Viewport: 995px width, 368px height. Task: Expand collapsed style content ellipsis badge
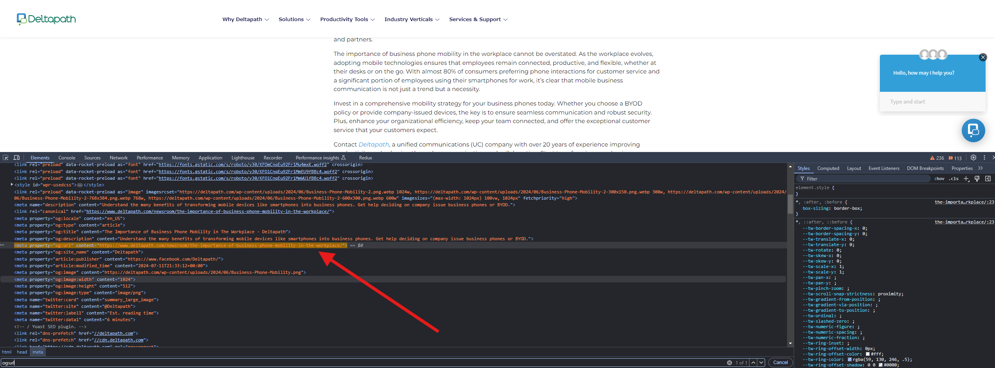(x=80, y=185)
